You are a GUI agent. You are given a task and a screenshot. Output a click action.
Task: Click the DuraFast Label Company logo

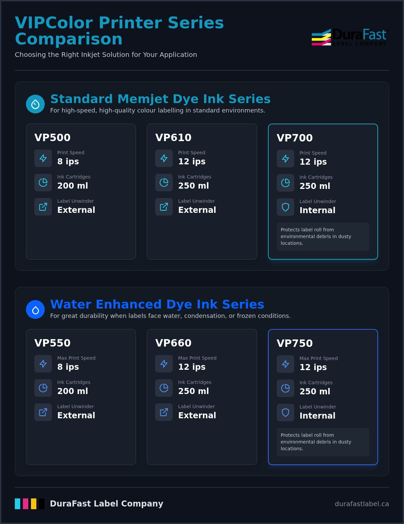click(x=350, y=37)
